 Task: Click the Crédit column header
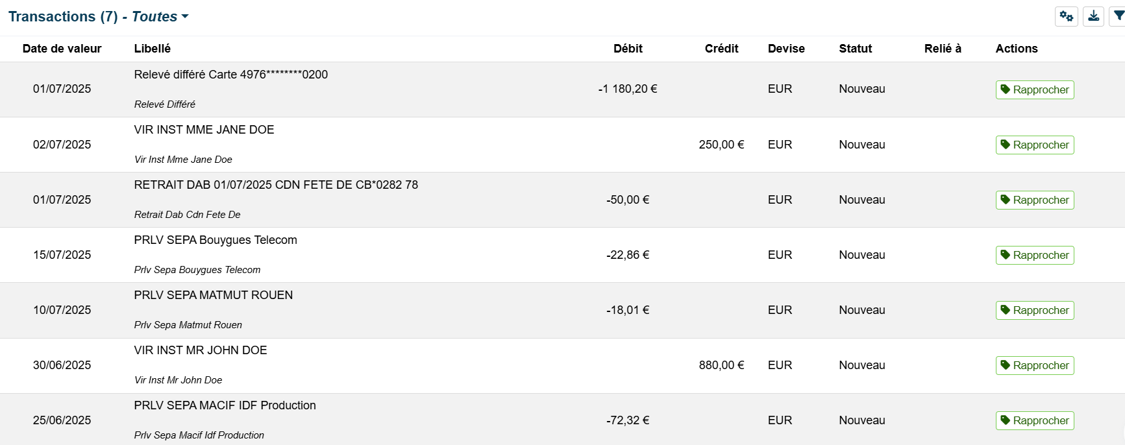coord(721,49)
